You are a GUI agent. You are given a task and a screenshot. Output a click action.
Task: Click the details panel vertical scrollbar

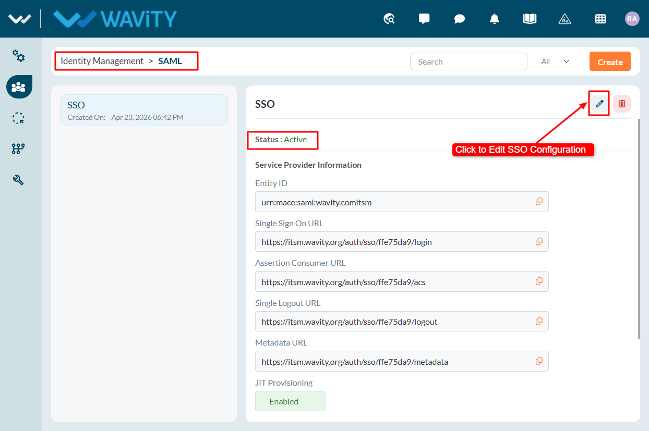click(639, 229)
